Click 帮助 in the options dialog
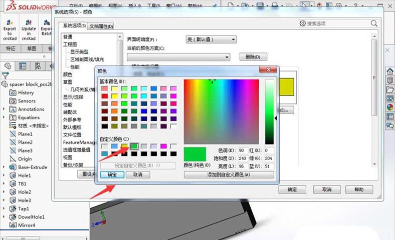This screenshot has width=395, height=240. pyautogui.click(x=359, y=189)
